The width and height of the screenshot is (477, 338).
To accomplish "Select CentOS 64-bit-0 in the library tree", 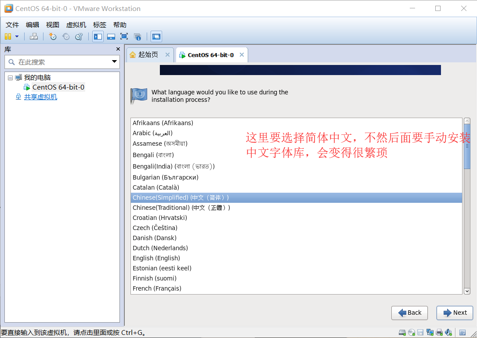I will 58,87.
